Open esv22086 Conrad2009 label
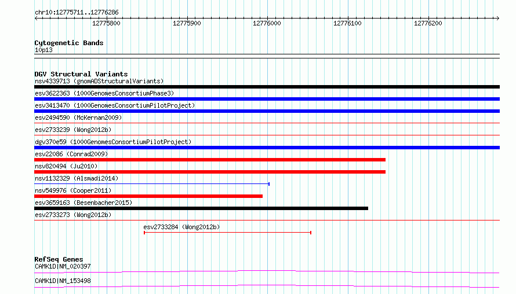 71,154
